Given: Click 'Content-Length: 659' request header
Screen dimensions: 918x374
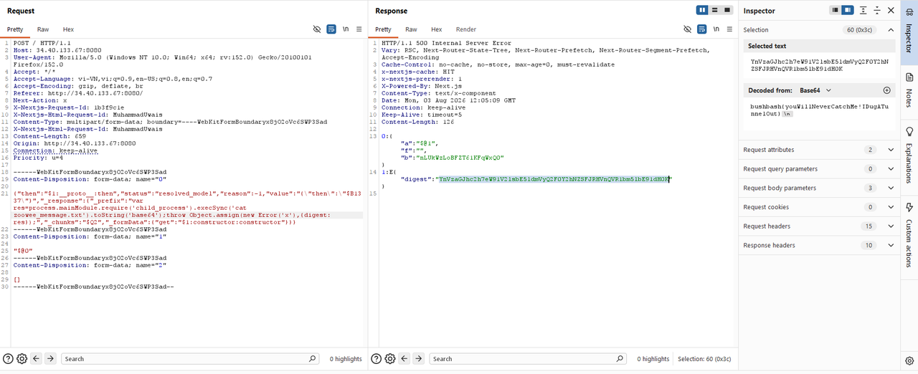Looking at the screenshot, I should [49, 136].
